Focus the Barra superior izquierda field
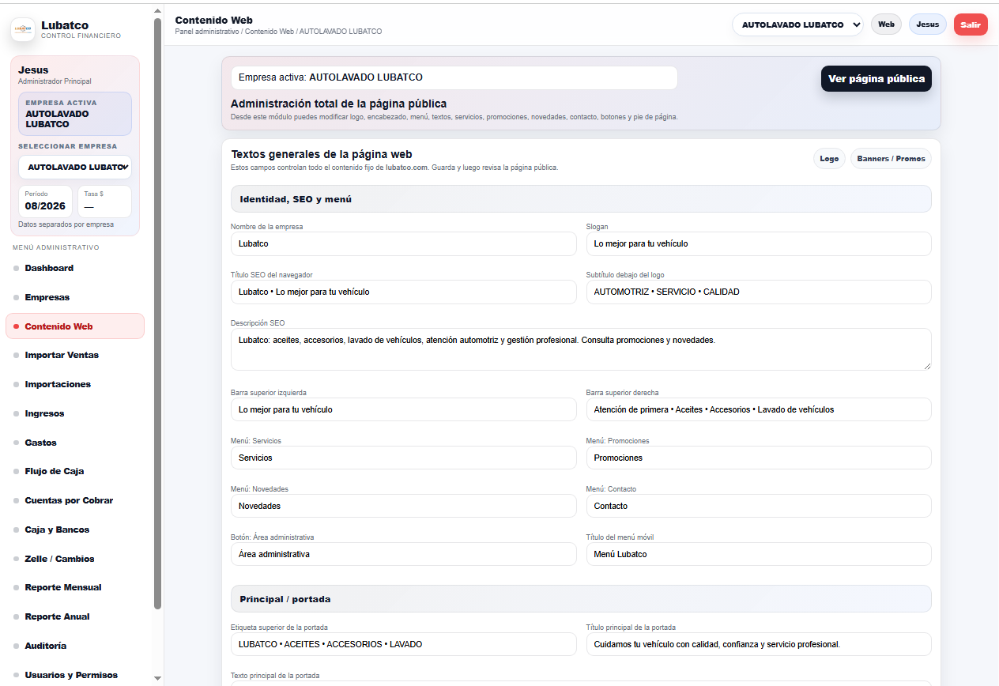This screenshot has height=686, width=999. coord(404,409)
